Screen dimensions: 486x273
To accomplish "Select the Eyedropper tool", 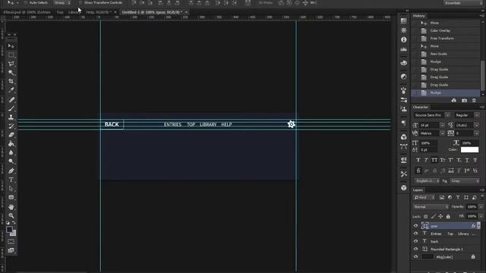I will 11,90.
